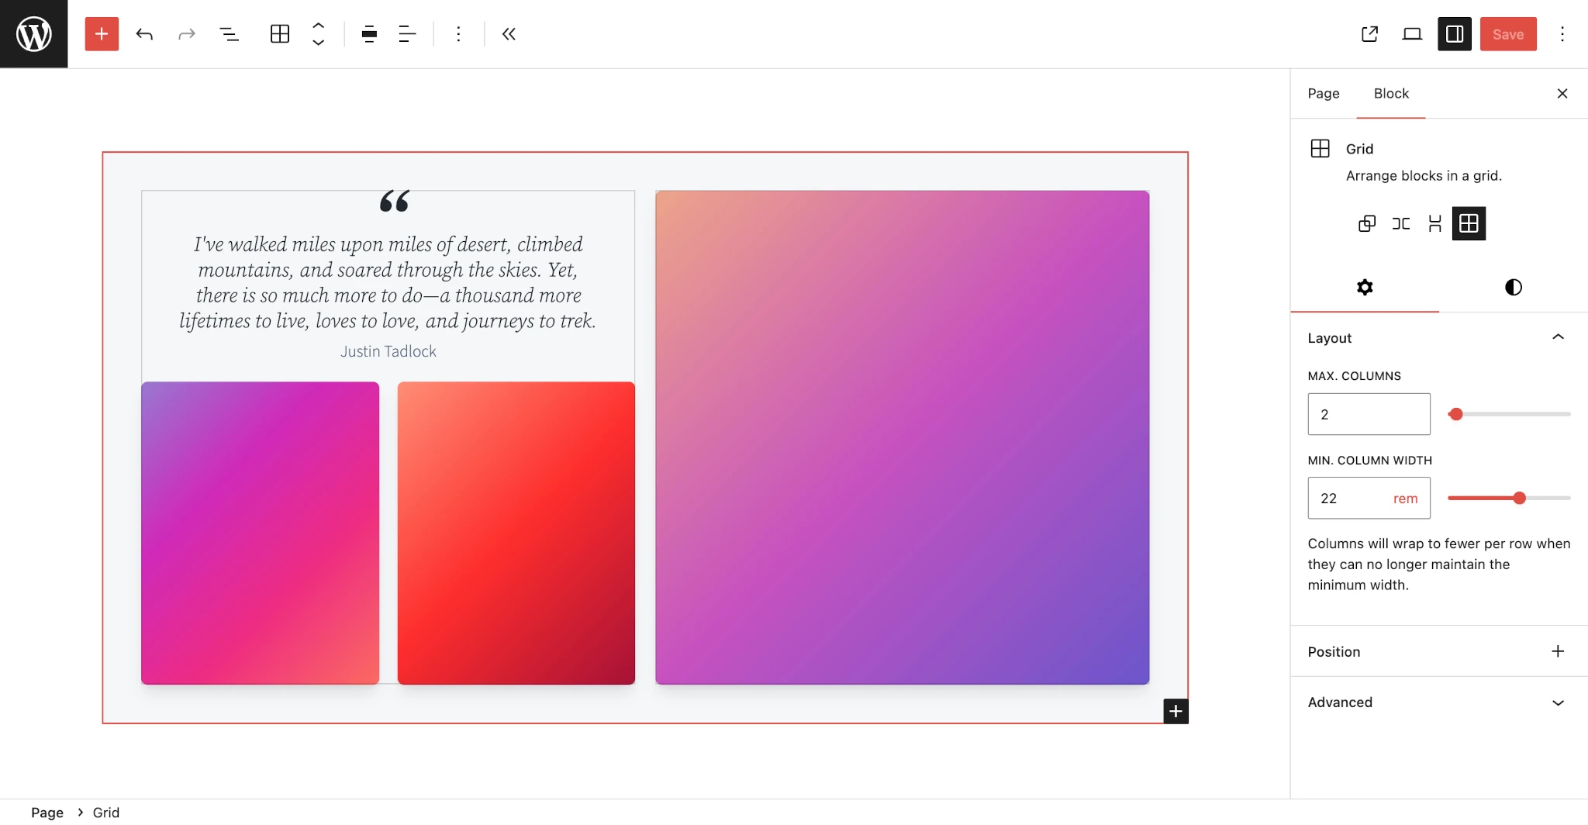Undo the last change

pyautogui.click(x=144, y=34)
